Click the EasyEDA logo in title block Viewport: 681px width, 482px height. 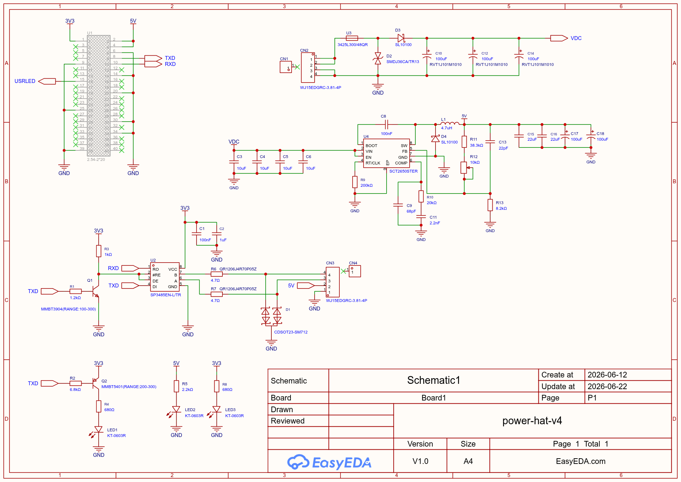(329, 462)
